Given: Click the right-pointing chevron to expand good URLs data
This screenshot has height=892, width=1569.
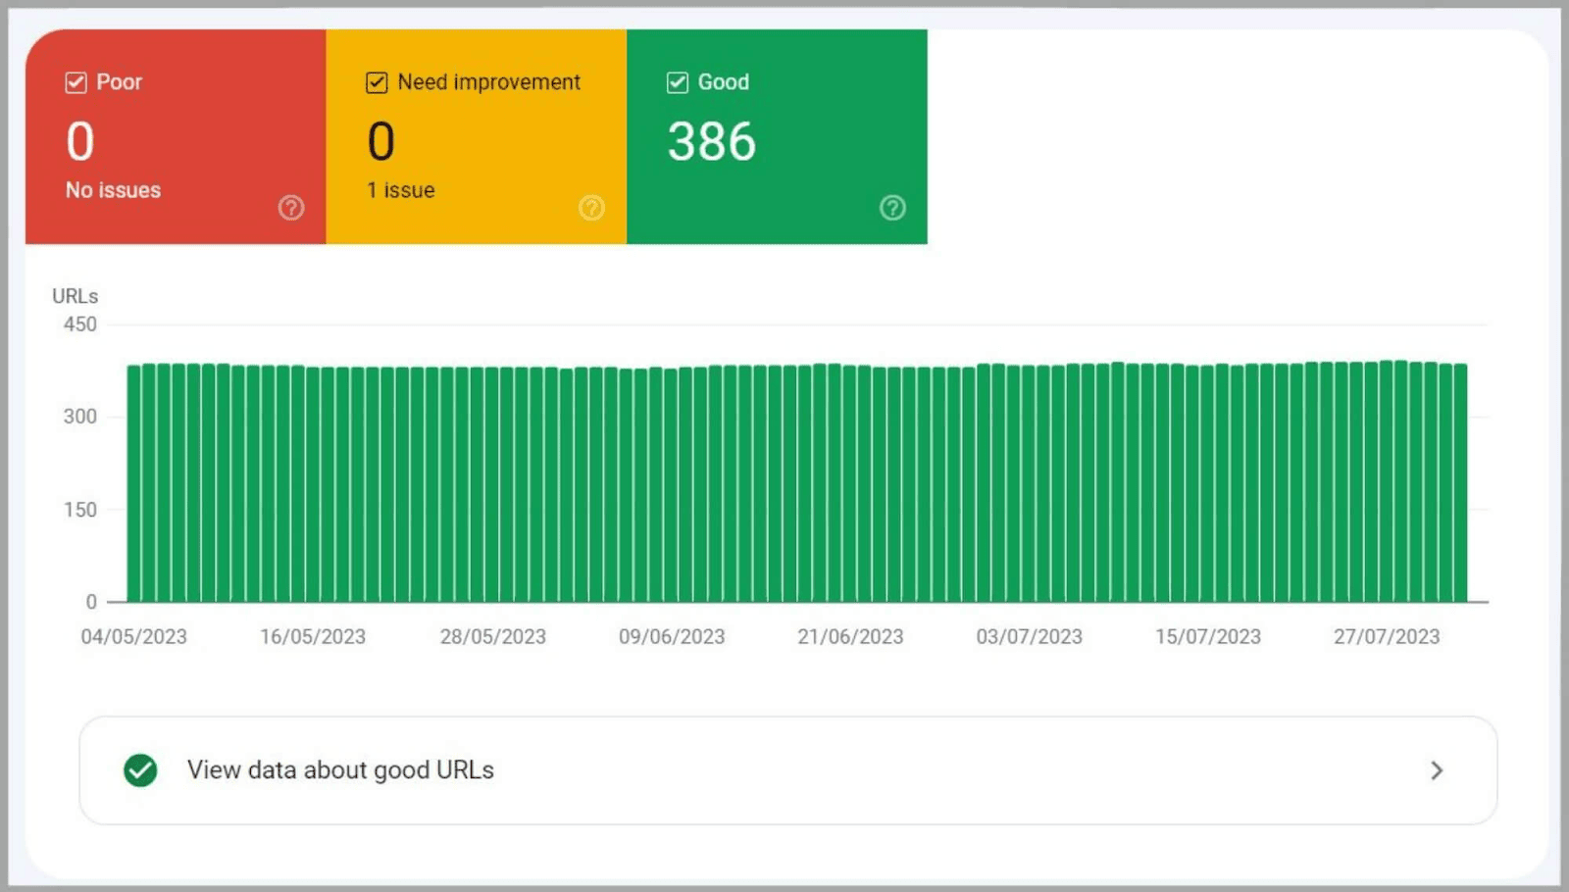Looking at the screenshot, I should (1436, 770).
